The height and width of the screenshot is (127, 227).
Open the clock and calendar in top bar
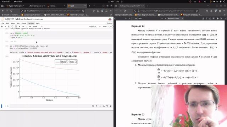pyautogui.click(x=113, y=1)
